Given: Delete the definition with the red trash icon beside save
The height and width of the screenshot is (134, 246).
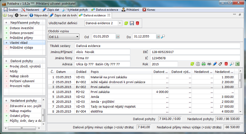Looking at the screenshot, I should pyautogui.click(x=137, y=23).
